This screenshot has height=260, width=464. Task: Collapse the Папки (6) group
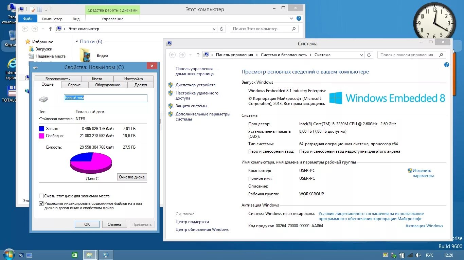(76, 42)
